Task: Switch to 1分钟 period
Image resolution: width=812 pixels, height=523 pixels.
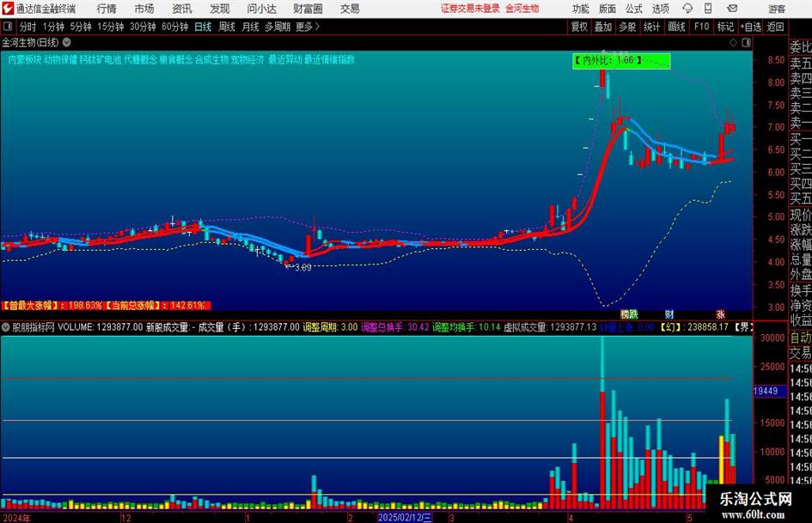Action: tap(52, 27)
